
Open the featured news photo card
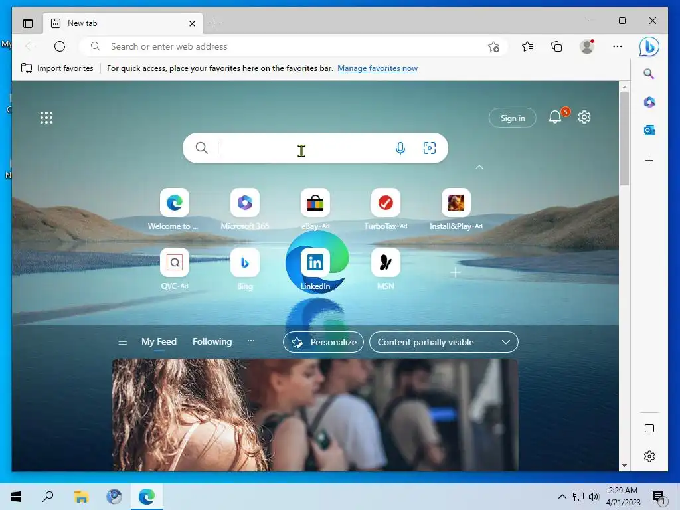coord(315,415)
